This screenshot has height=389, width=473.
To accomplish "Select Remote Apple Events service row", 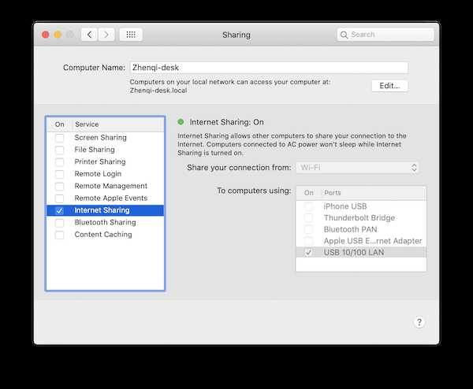I will click(x=105, y=198).
